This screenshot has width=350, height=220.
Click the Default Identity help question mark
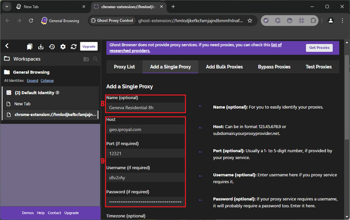click(x=57, y=92)
